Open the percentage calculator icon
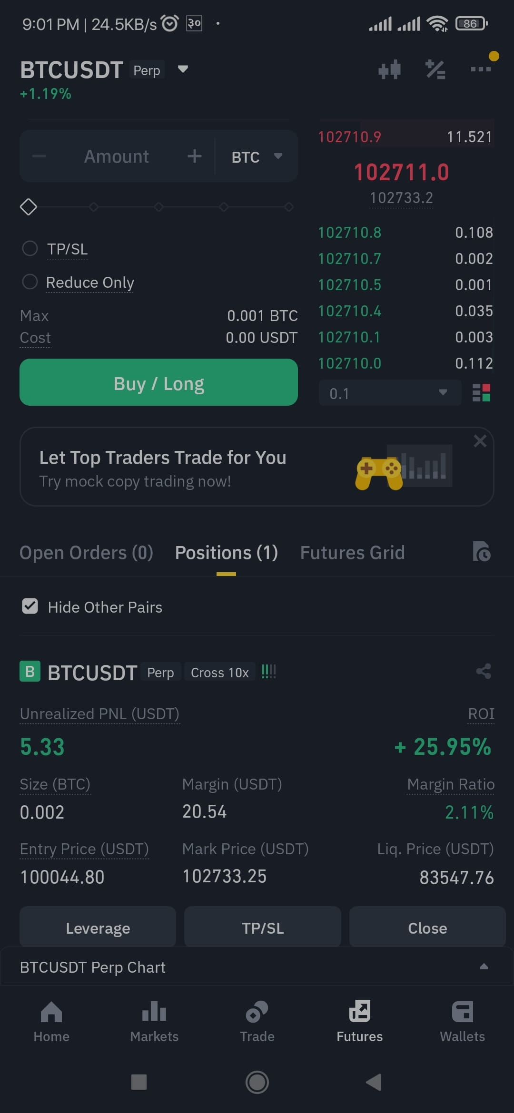Image resolution: width=514 pixels, height=1113 pixels. pyautogui.click(x=435, y=70)
